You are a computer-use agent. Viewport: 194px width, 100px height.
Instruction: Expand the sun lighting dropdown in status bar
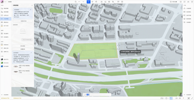pyautogui.click(x=167, y=98)
